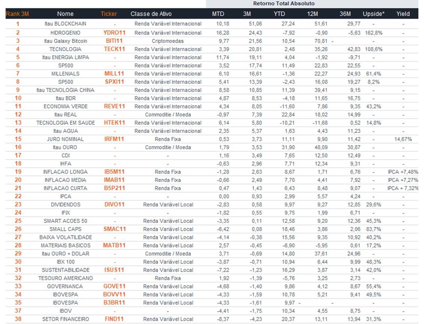Click the Itau OURO + DOLAR name
The image size is (424, 324).
tap(65, 254)
